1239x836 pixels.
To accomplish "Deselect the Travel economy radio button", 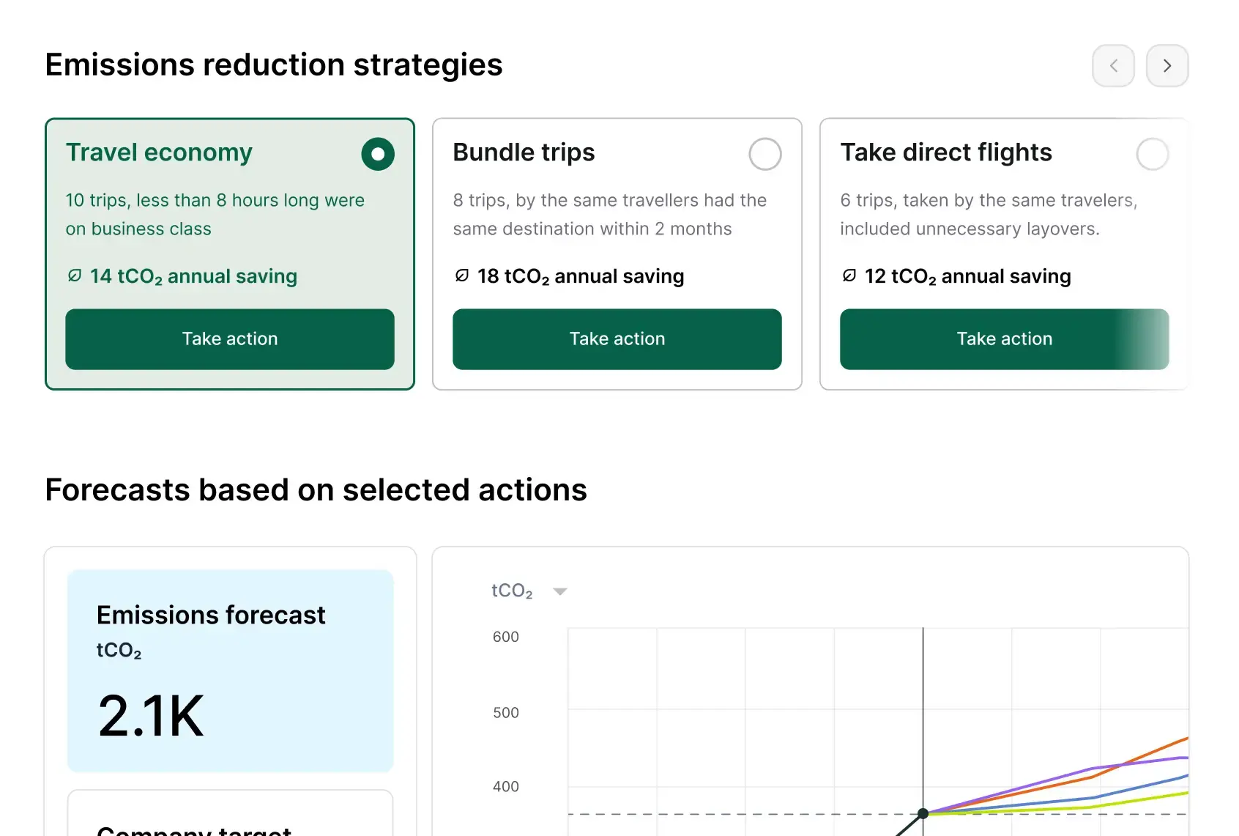I will click(378, 154).
